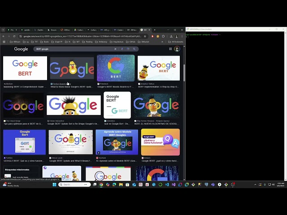Image resolution: width=287 pixels, height=215 pixels.
Task: Switch to the Credentials browser tab
Action: click(x=118, y=30)
